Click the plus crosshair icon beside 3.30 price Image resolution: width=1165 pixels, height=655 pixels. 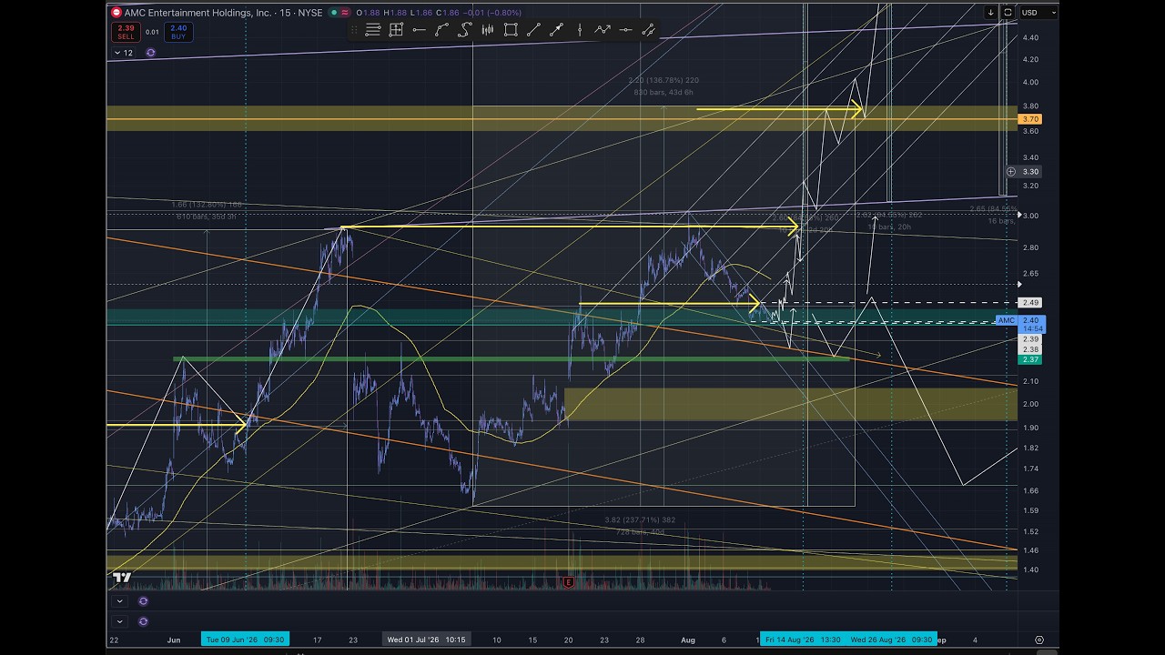click(1010, 171)
